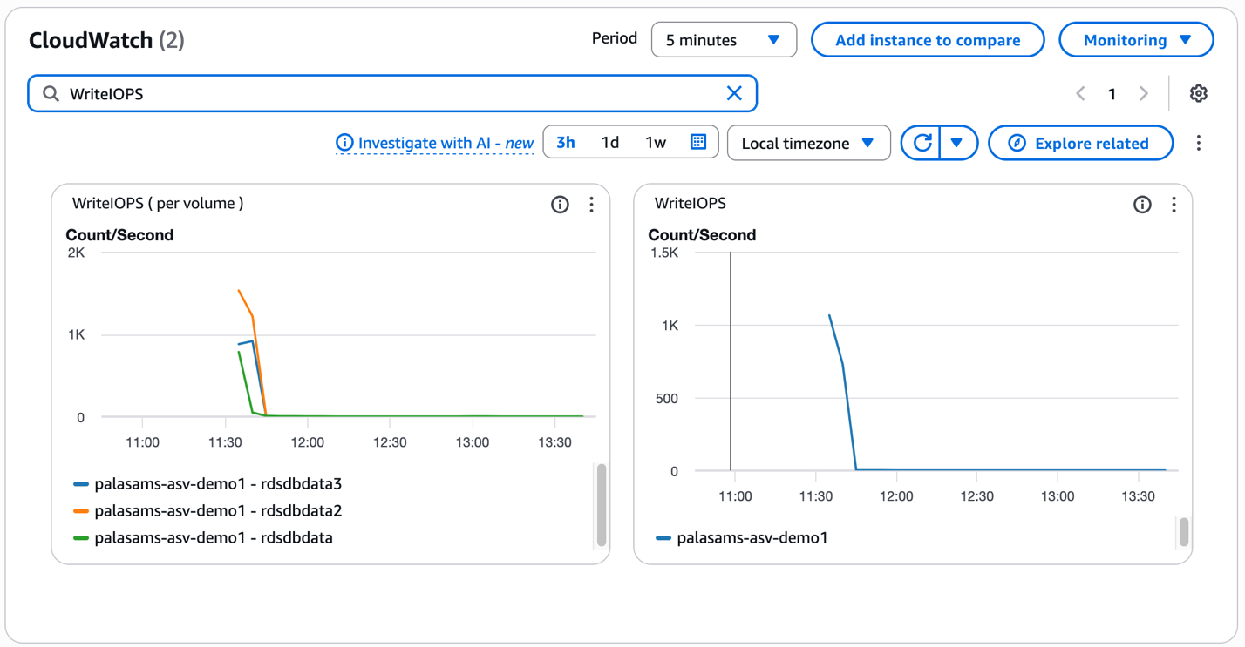Toggle the rdsdbdata2 orange legend swatch
The width and height of the screenshot is (1245, 647).
click(x=81, y=511)
